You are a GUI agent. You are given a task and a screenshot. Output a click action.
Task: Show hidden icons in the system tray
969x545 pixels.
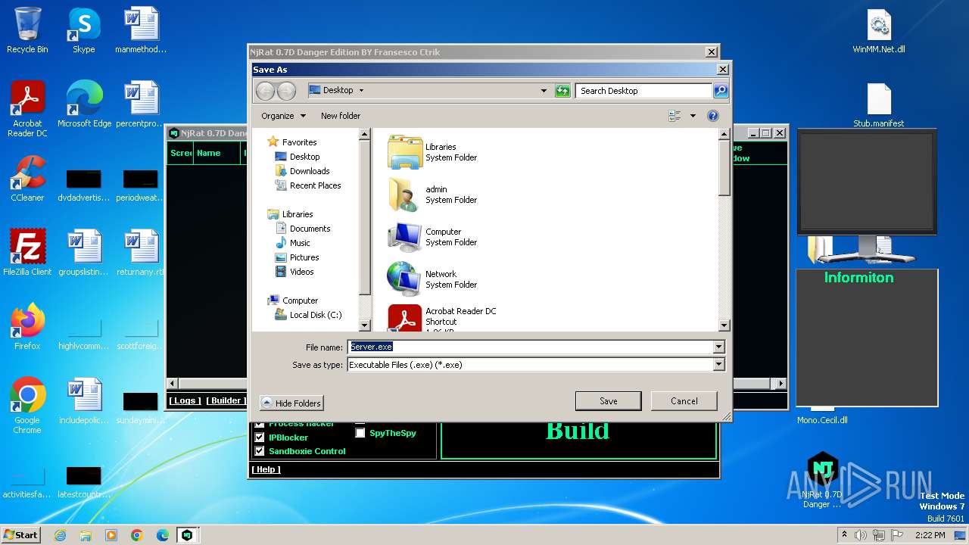[x=843, y=535]
